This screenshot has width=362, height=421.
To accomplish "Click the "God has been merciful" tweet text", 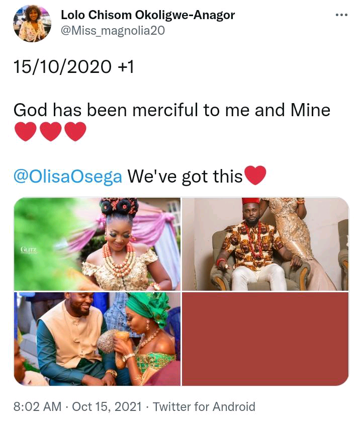I will click(x=171, y=110).
